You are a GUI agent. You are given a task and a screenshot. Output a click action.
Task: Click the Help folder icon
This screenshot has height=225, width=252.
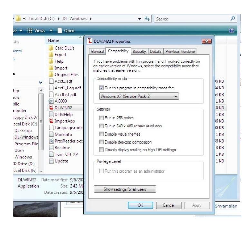tap(51, 61)
